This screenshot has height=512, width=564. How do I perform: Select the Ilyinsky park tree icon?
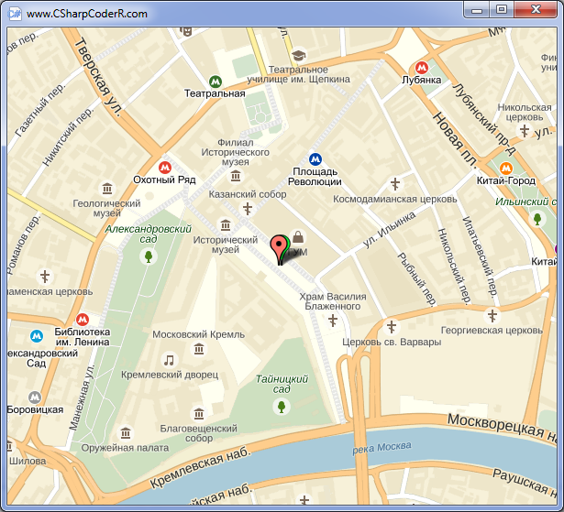coord(537,219)
